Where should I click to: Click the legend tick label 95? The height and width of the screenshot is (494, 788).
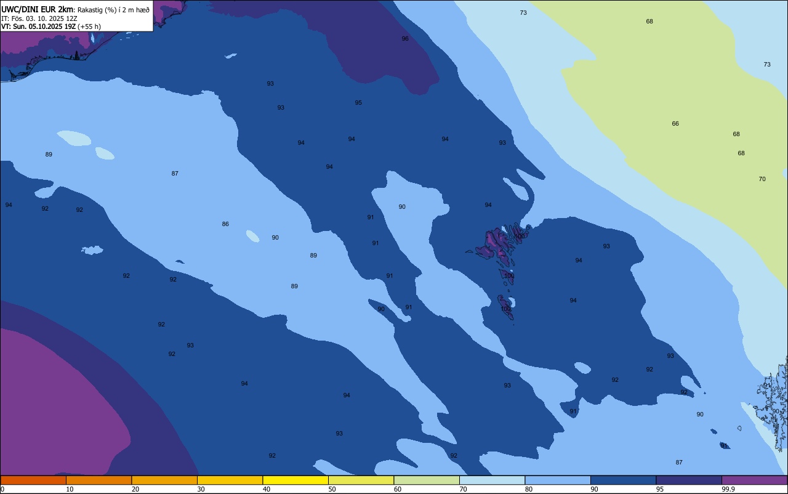point(660,489)
